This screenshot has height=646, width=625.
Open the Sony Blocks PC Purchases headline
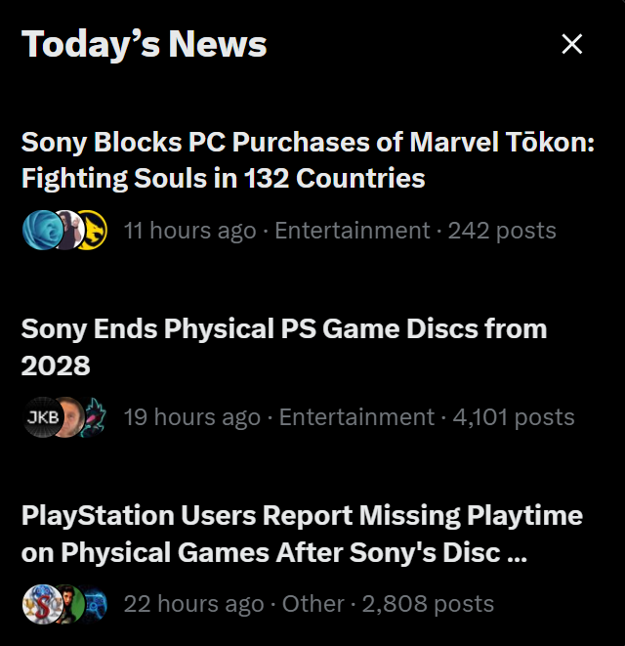308,160
